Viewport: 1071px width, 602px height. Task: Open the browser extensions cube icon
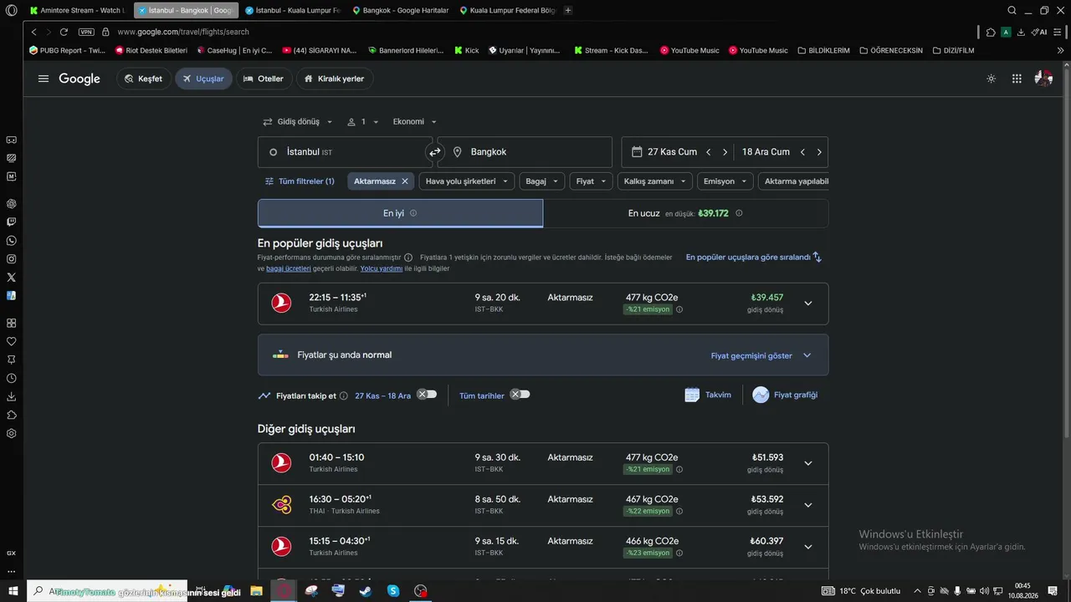pyautogui.click(x=991, y=32)
